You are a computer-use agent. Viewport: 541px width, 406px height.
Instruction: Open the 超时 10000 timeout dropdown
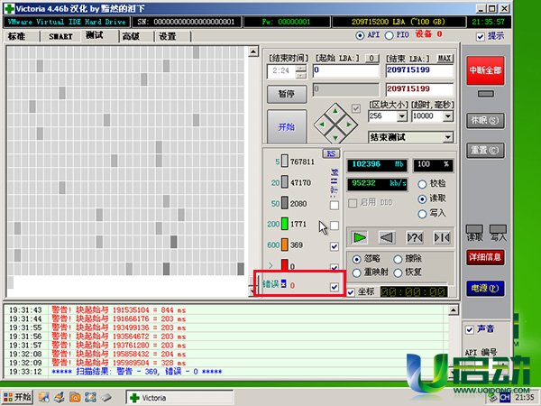(x=448, y=116)
